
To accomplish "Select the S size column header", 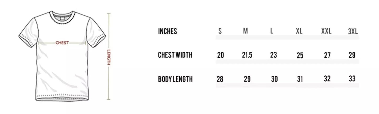I will tap(220, 31).
